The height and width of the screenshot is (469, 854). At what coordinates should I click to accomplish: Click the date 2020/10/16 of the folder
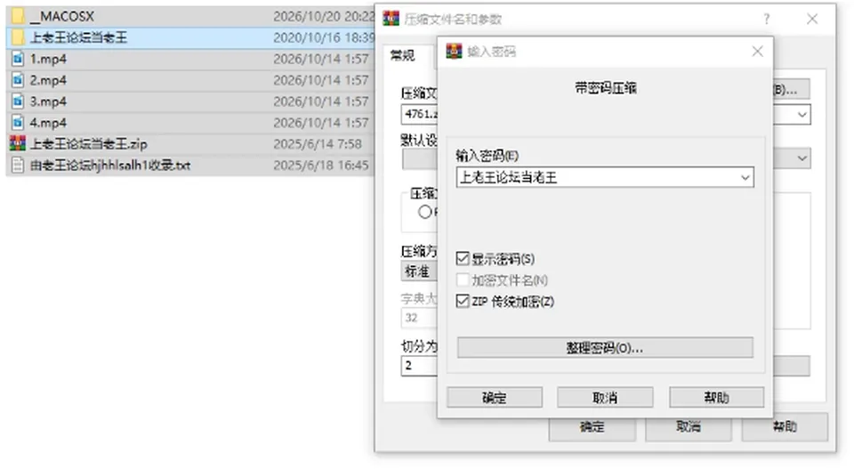pyautogui.click(x=324, y=37)
